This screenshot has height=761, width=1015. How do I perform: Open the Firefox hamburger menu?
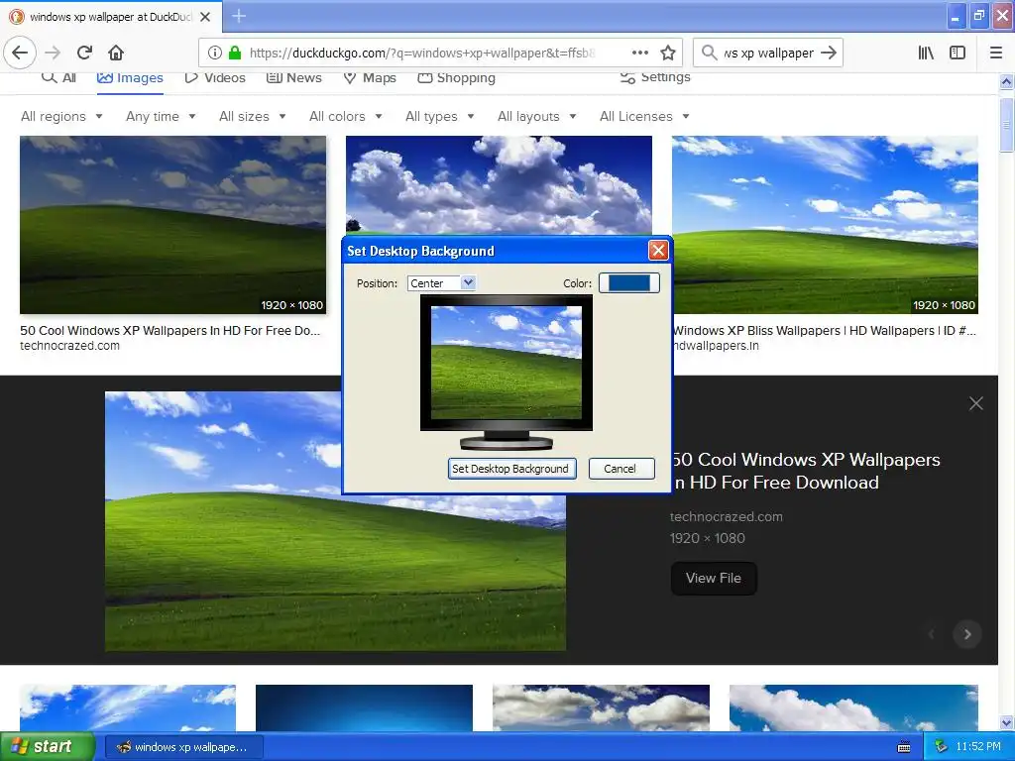coord(996,53)
